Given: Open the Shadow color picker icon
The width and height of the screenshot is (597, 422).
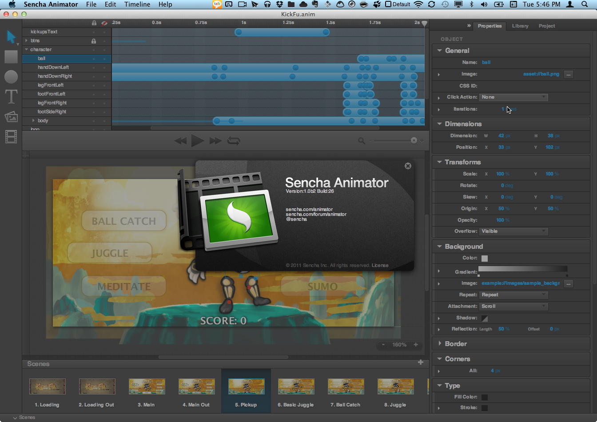Looking at the screenshot, I should point(485,318).
